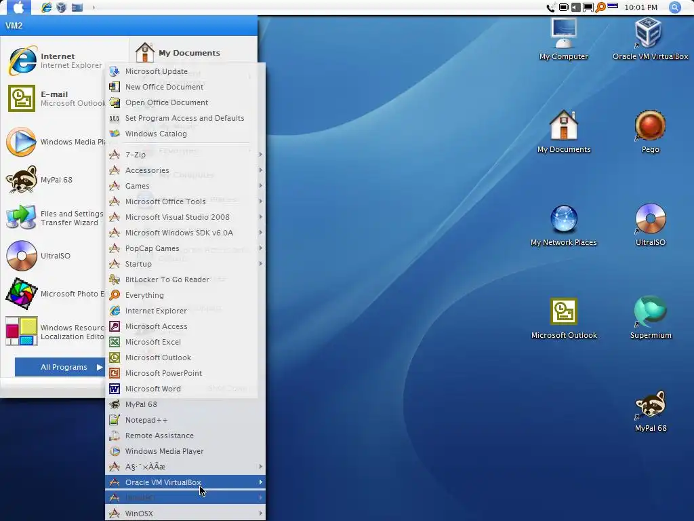
Task: Click the orange magnifier tray icon
Action: (600, 7)
